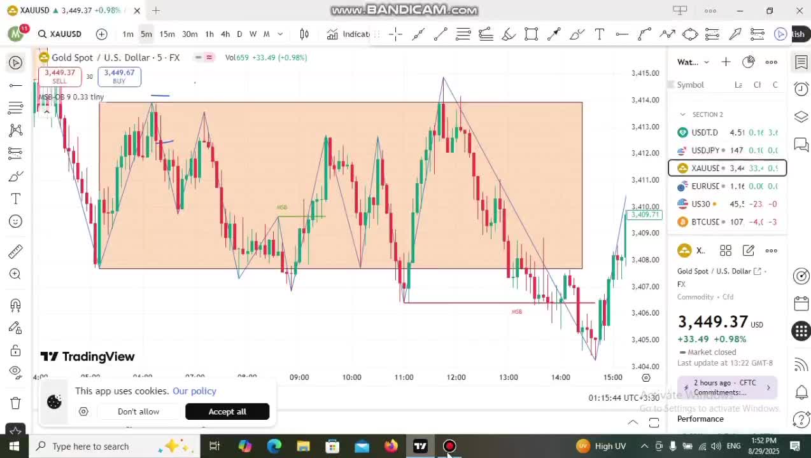Click the BUY 3,449.67 button
The image size is (811, 458).
[119, 76]
